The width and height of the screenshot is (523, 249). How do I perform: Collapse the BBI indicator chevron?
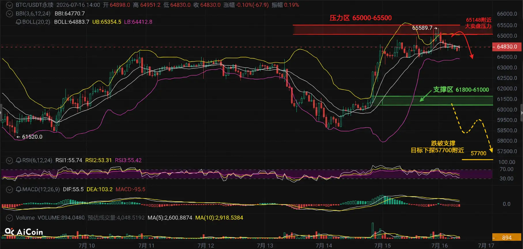10,13
